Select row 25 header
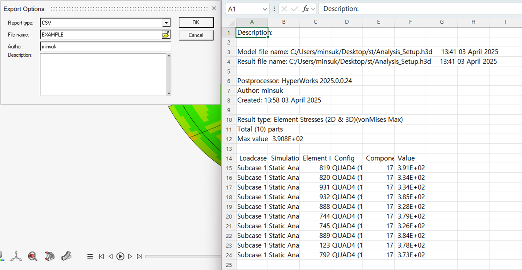Viewport: 522px width, 270px height. pos(229,265)
